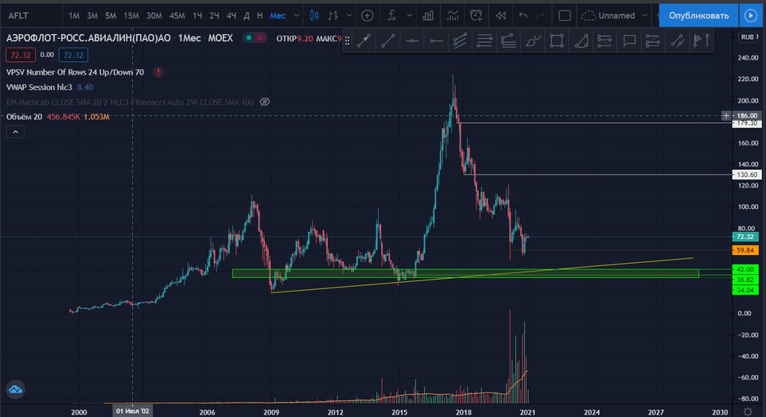Select the arrow drawing tool
The image size is (766, 417).
point(364,41)
